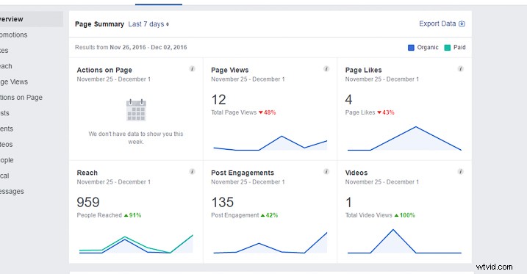The width and height of the screenshot is (527, 274).
Task: Click the Post Engagements card title
Action: click(x=243, y=173)
